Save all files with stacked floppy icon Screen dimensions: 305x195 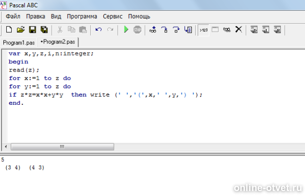44,30
